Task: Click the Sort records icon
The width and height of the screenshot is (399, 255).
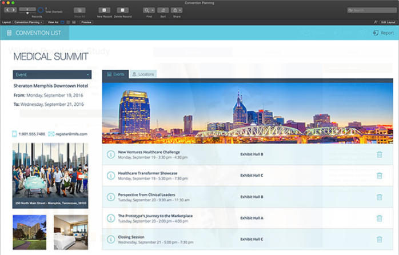Action: pos(163,10)
